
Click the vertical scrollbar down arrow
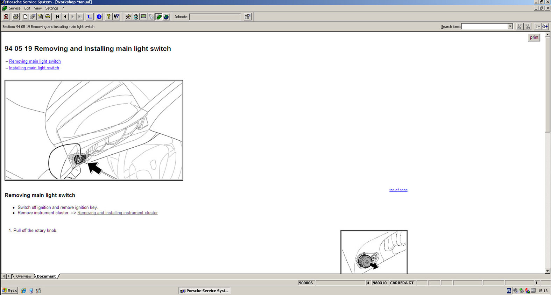[548, 271]
